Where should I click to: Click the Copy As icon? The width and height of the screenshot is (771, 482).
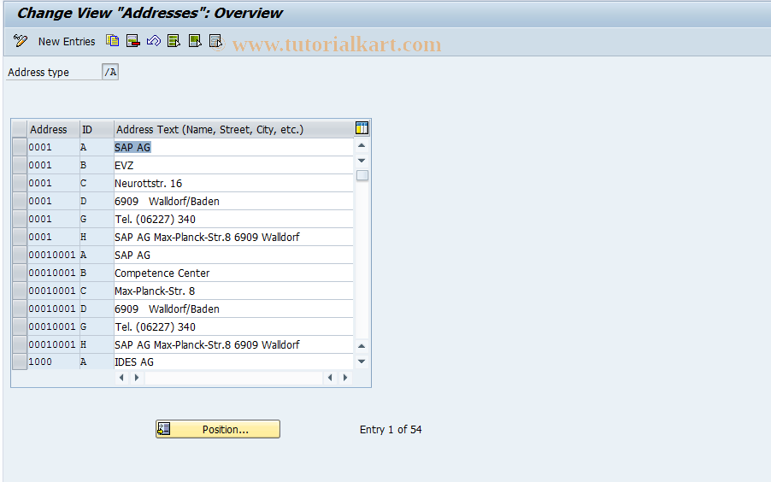coord(113,41)
